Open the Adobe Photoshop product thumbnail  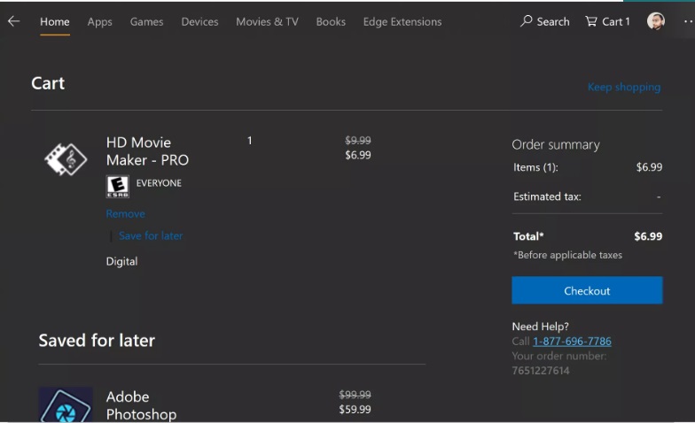click(x=66, y=405)
